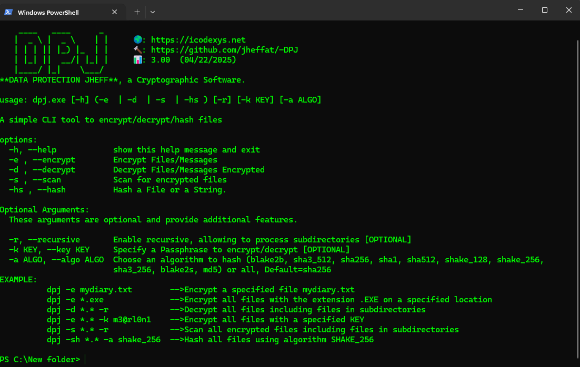Click 'dpj -s *.* -r' example line

pos(253,329)
